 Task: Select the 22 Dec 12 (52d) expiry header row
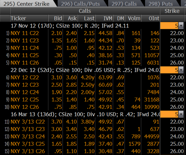85,70
